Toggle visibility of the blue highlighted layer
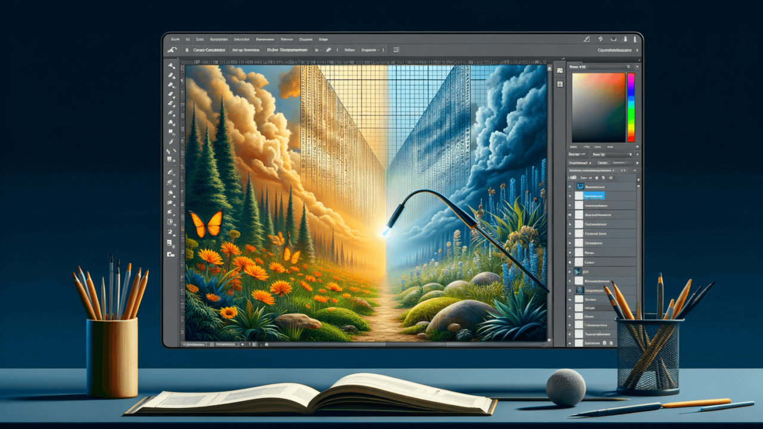This screenshot has width=763, height=429. pos(570,195)
